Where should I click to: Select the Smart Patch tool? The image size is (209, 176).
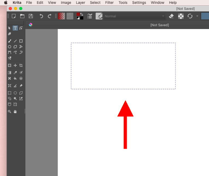[10, 78]
